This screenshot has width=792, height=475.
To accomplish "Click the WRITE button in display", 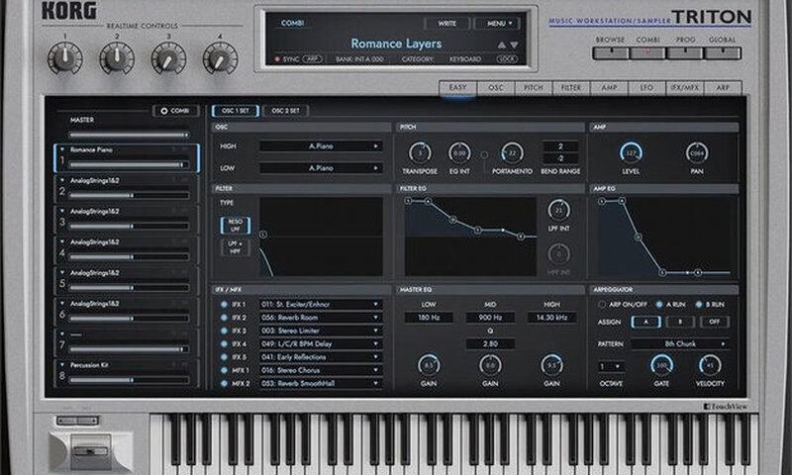I will (x=447, y=23).
